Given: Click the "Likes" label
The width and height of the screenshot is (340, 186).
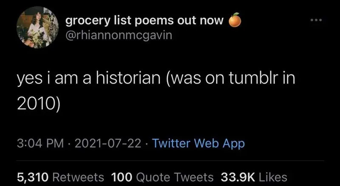Looking at the screenshot, I should click(273, 177).
